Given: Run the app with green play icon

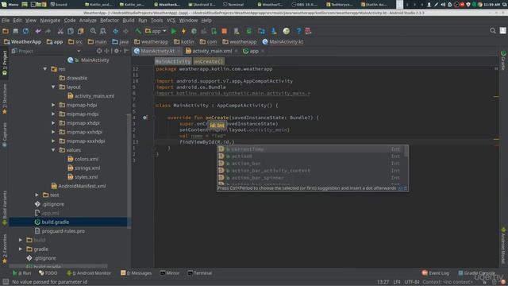Looking at the screenshot, I should pos(174,31).
